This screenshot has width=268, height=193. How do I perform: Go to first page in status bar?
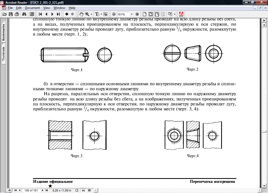click(15, 190)
